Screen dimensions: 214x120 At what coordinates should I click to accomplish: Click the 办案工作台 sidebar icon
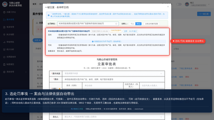4,12
